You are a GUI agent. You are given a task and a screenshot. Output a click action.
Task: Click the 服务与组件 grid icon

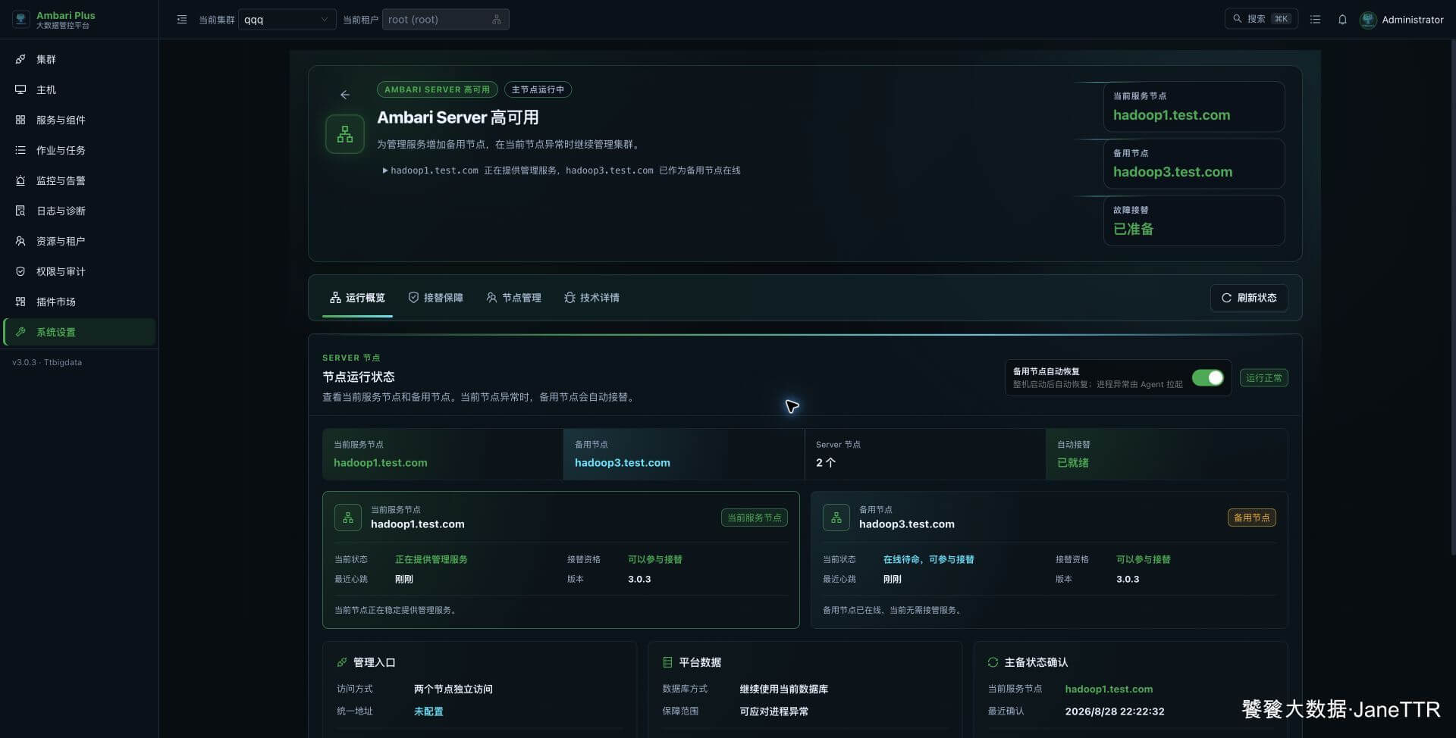(x=20, y=120)
